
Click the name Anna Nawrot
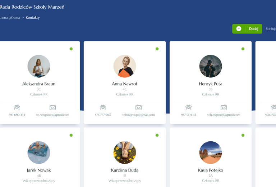coord(125,84)
